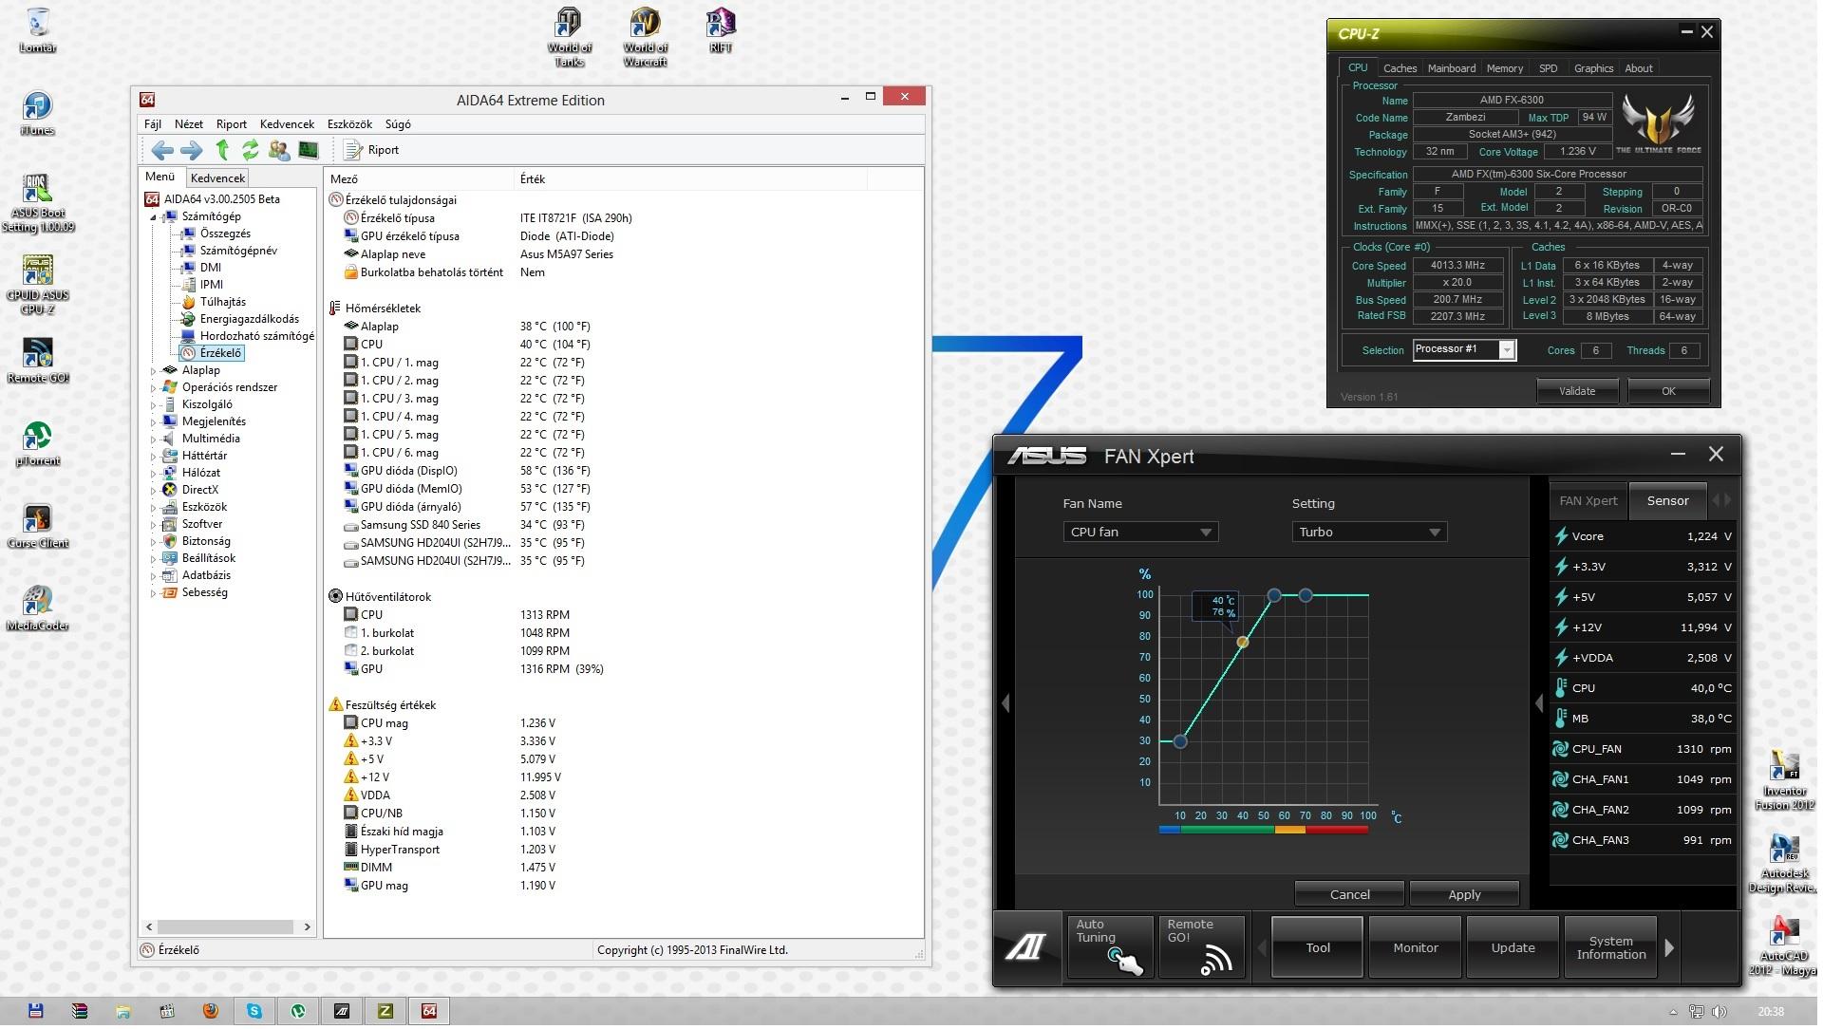Image resolution: width=1823 pixels, height=1029 pixels.
Task: Click the Skype icon on the taskbar
Action: pos(254,1011)
